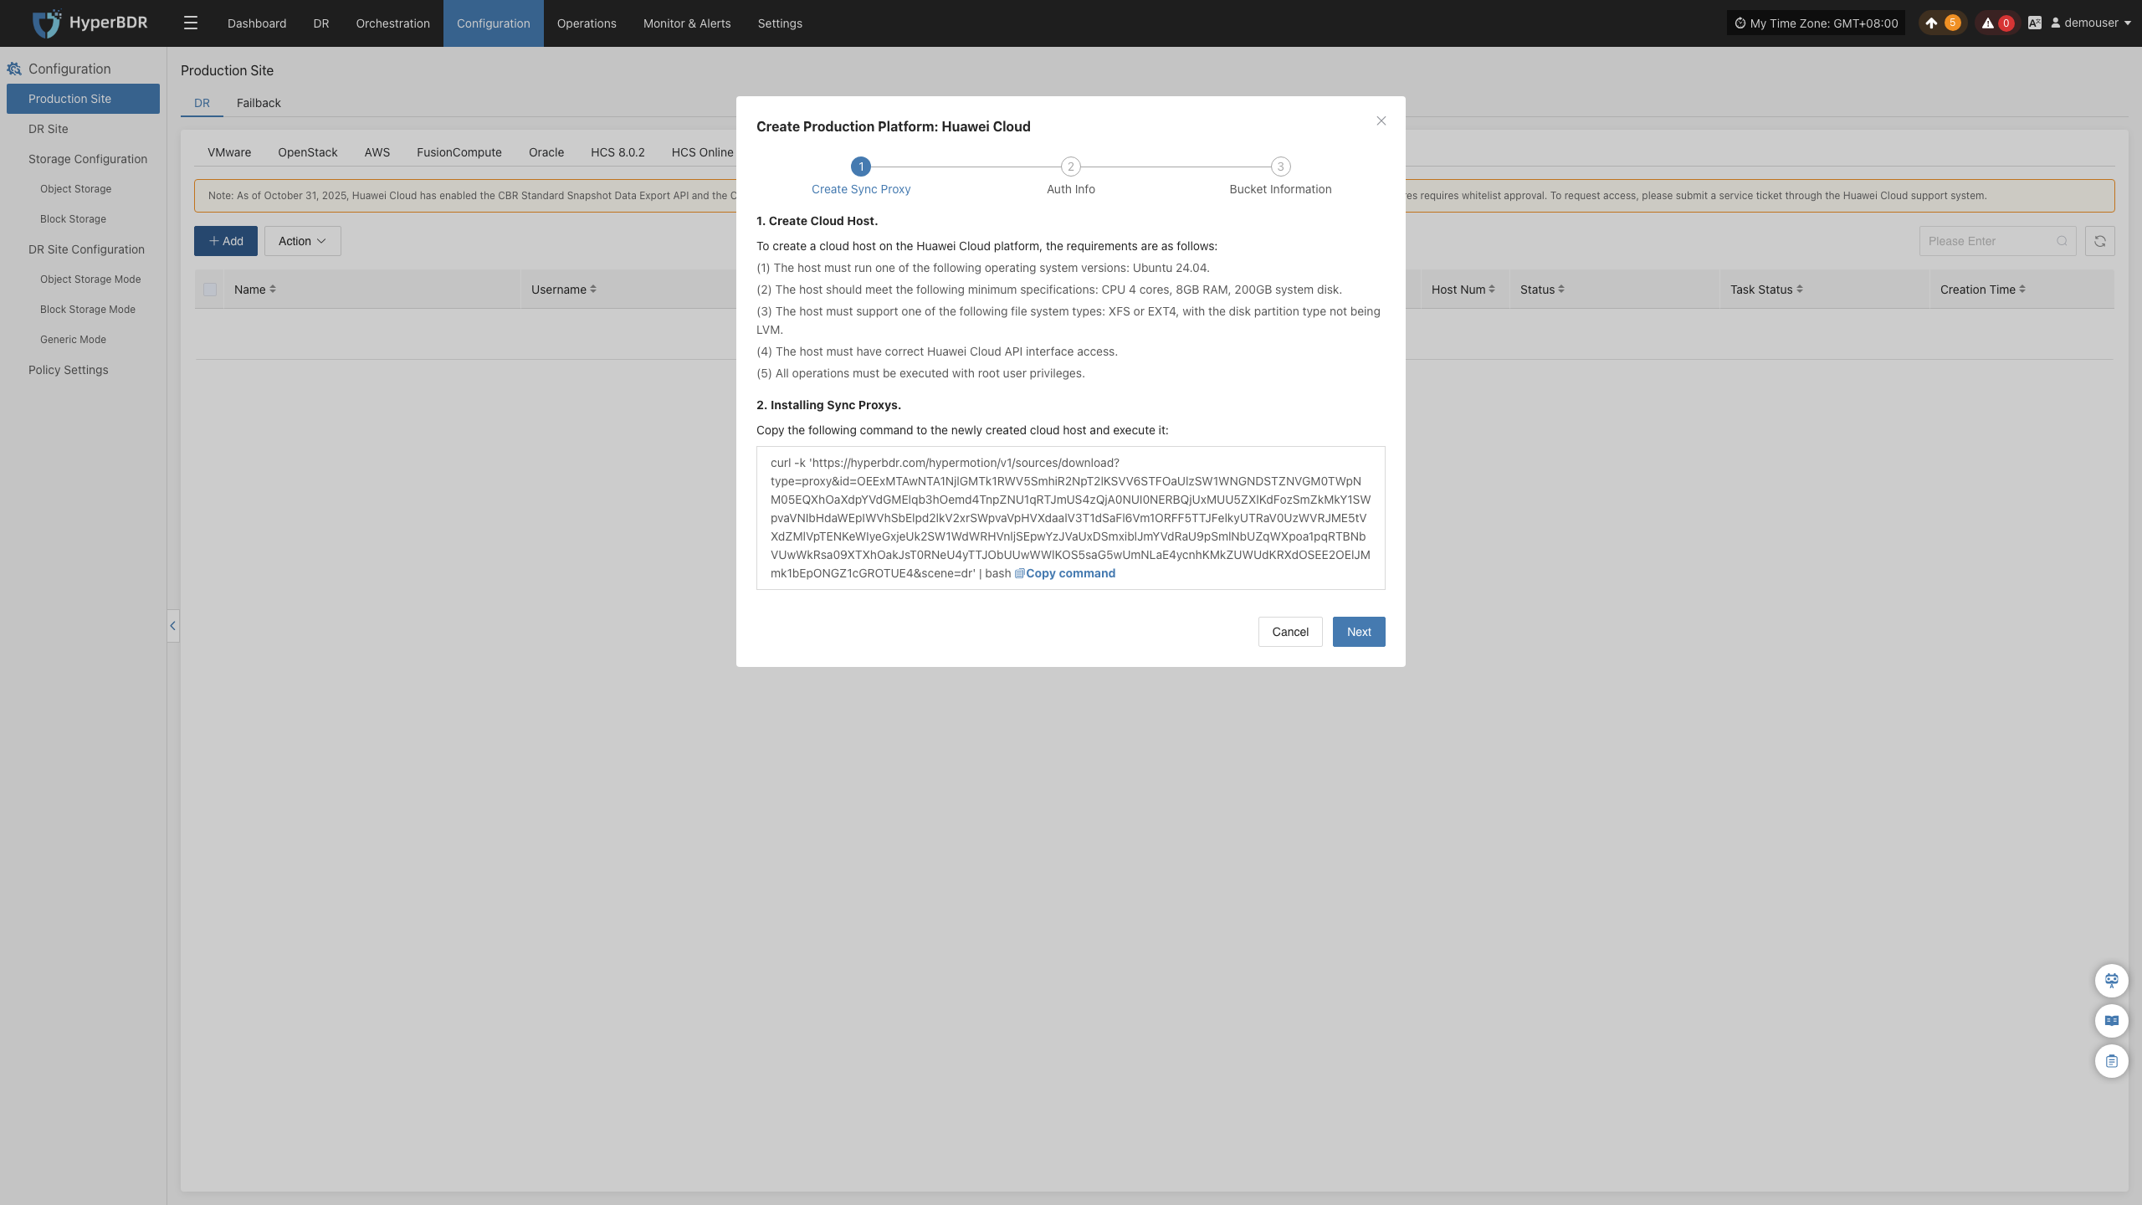This screenshot has width=2142, height=1205.
Task: Open the demouser account menu
Action: tap(2090, 23)
